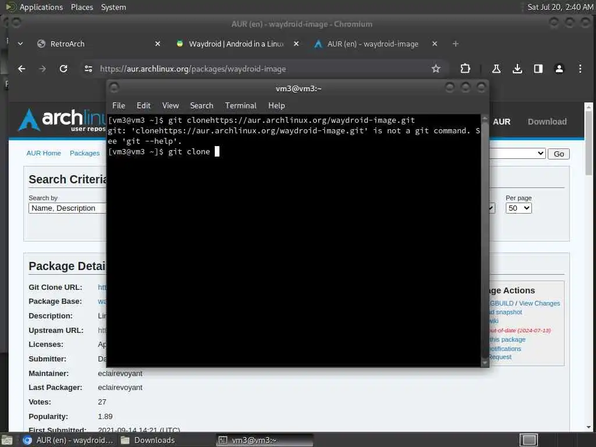Click the clock Sat Jul 20 2:40 AM
The height and width of the screenshot is (447, 596).
click(x=560, y=7)
